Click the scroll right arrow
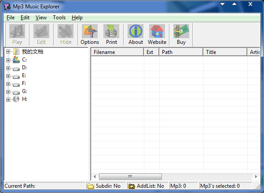Viewport: 264px width, 193px height. coord(256,176)
